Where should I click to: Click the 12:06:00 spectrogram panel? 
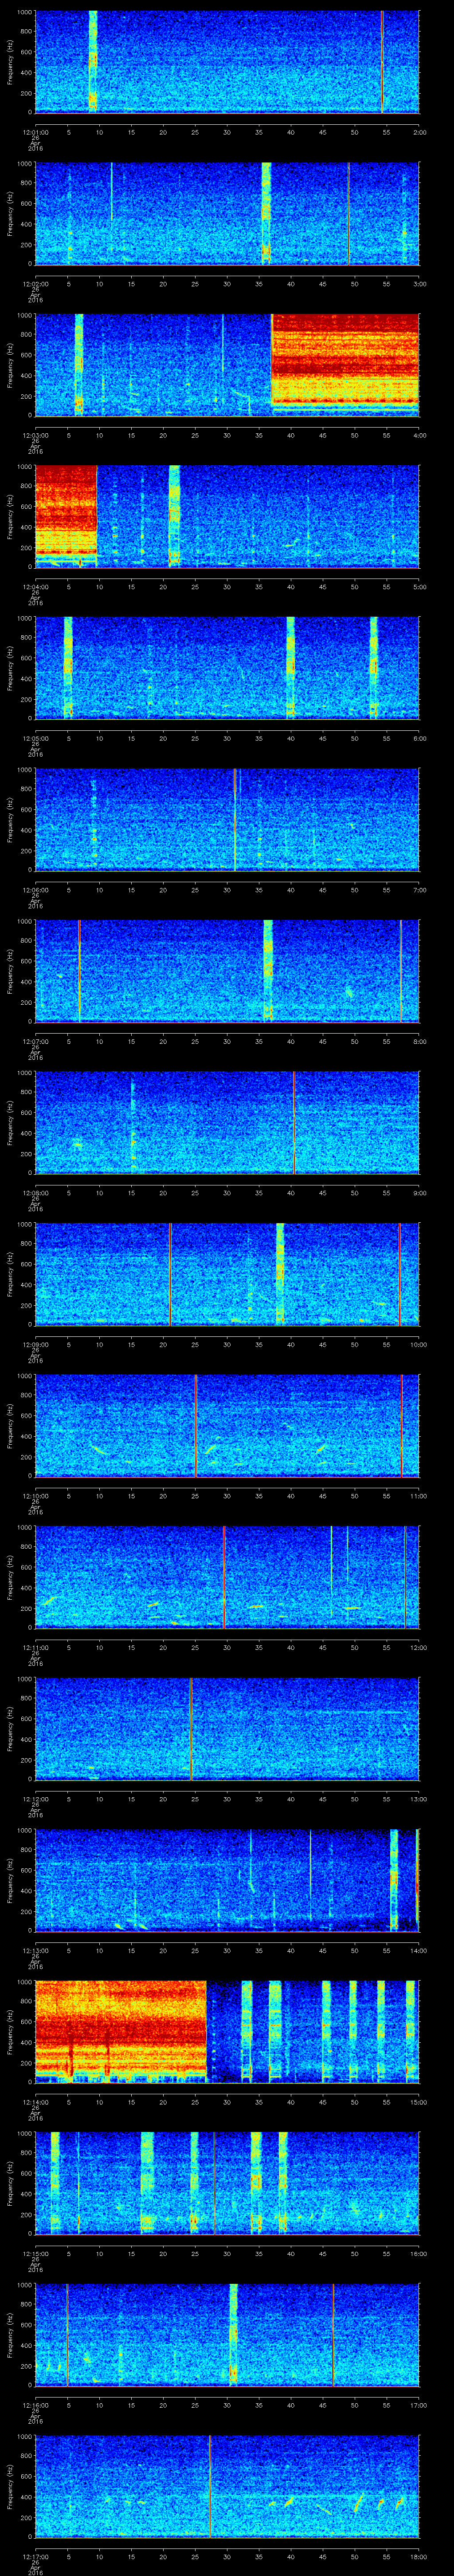227,820
